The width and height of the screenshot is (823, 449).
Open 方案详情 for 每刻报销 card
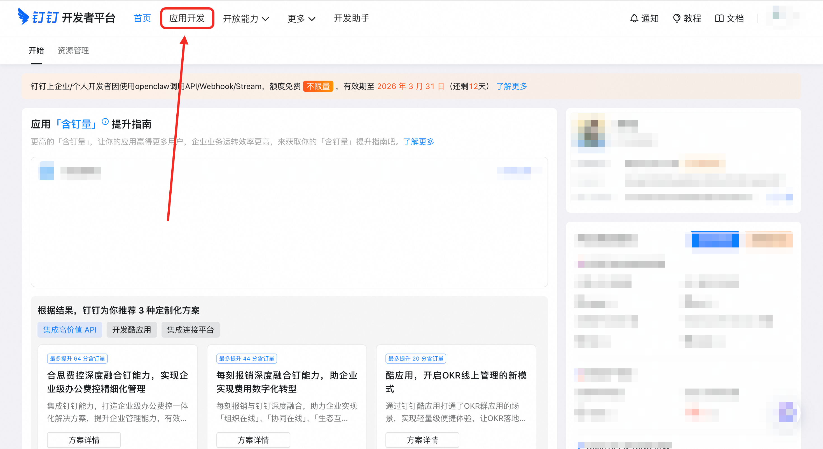(253, 440)
